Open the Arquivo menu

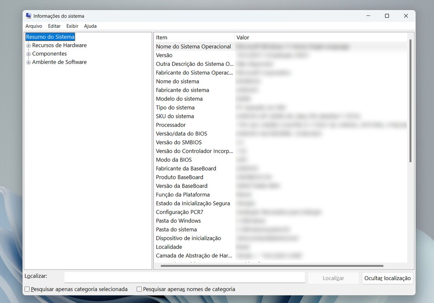coord(34,26)
